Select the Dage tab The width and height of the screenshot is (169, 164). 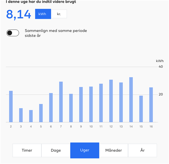[56, 150]
